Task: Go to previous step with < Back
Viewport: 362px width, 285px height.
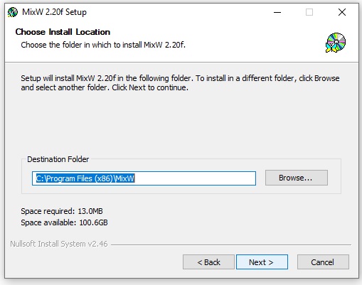Action: (x=208, y=262)
